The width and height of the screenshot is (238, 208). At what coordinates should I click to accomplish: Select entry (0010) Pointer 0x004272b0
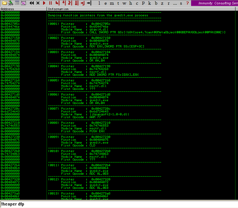[79, 151]
